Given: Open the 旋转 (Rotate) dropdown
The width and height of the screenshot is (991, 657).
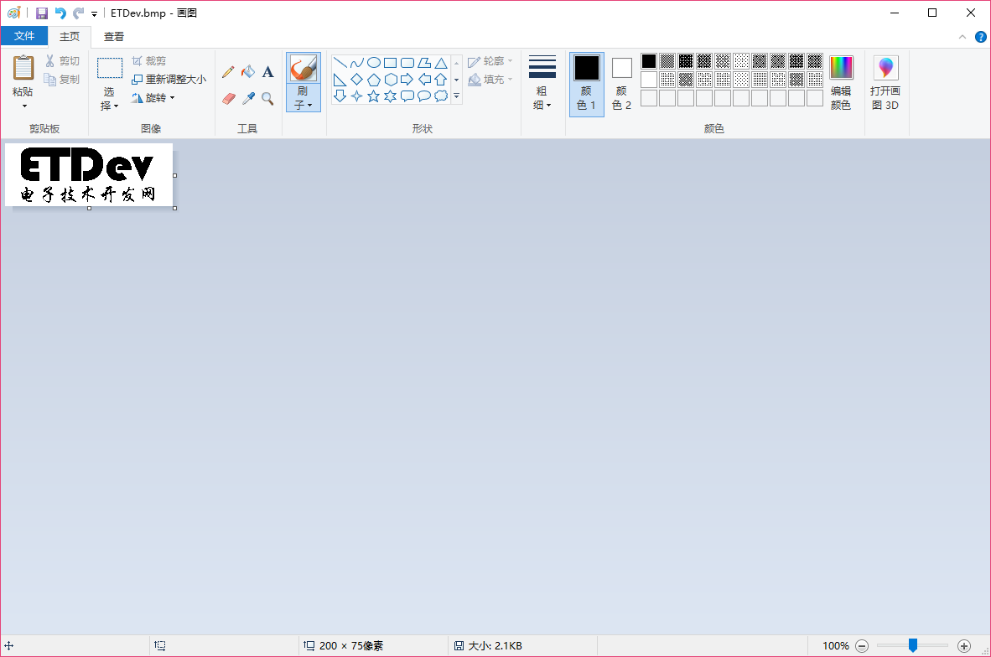Looking at the screenshot, I should tap(153, 98).
